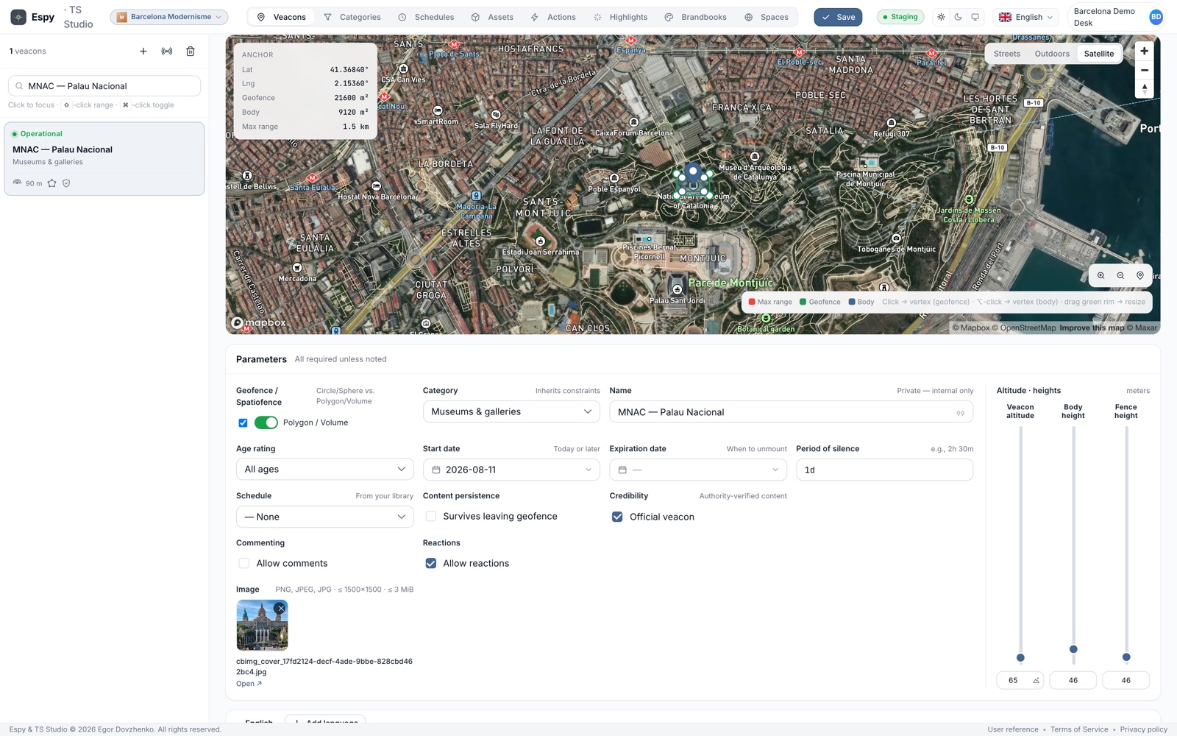This screenshot has width=1177, height=736.
Task: Enable Survives leaving geofence checkbox
Action: (x=431, y=517)
